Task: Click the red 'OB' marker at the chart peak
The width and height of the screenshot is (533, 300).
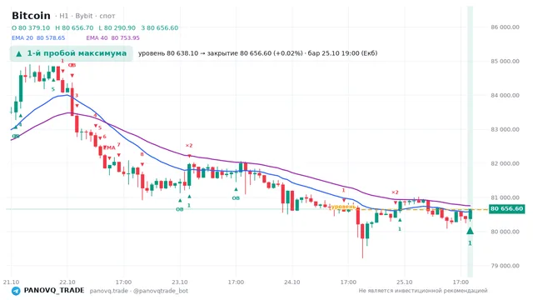Action: [72, 65]
